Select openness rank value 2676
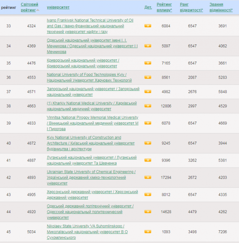 pos(192,92)
